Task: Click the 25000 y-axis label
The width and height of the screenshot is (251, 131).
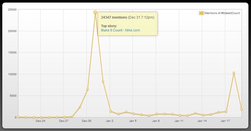Action: click(12, 9)
